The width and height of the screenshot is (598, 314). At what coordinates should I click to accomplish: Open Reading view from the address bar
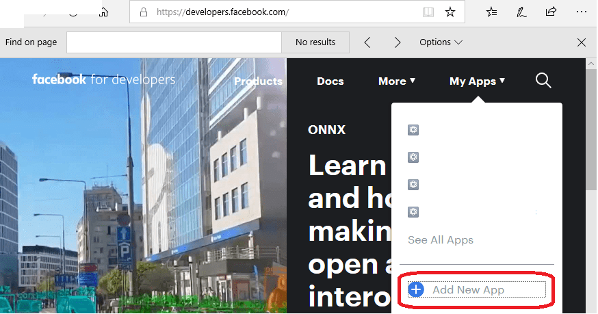428,12
